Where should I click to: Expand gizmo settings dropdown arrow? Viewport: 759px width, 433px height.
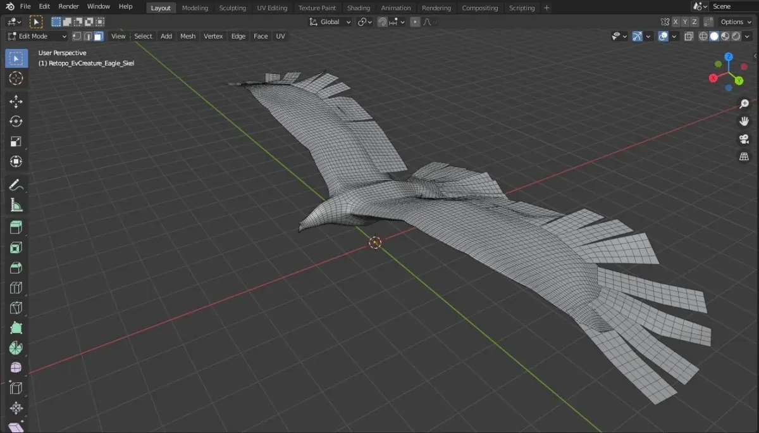(649, 36)
